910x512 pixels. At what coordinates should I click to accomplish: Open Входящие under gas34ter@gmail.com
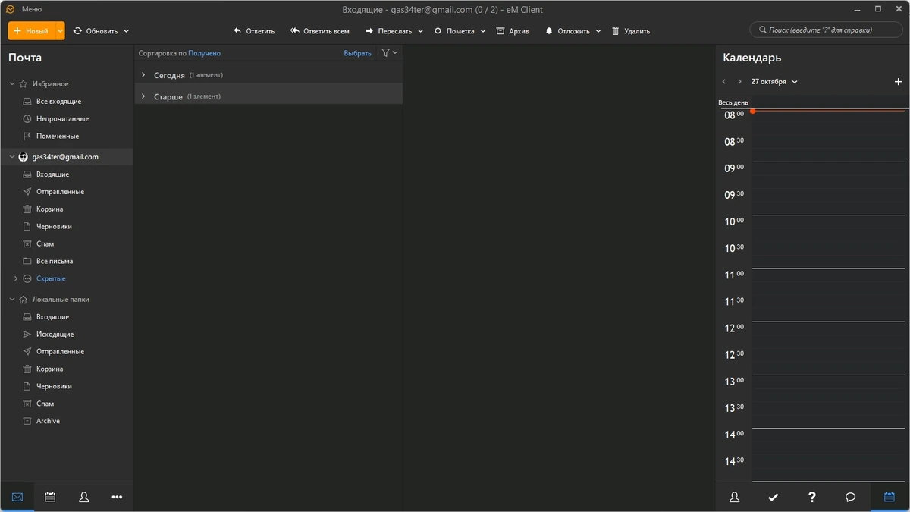click(52, 174)
